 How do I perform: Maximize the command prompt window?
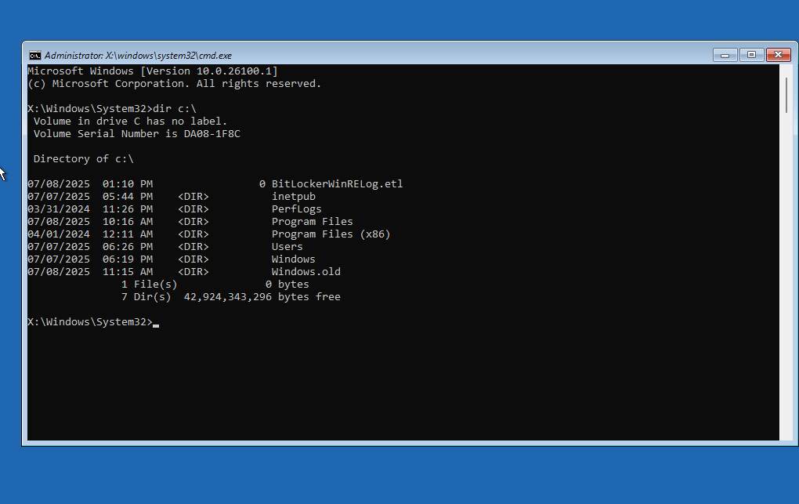pyautogui.click(x=751, y=55)
